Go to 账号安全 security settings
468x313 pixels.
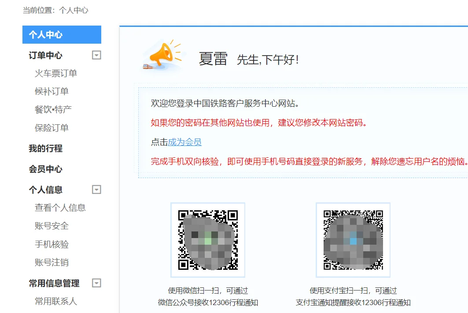52,226
